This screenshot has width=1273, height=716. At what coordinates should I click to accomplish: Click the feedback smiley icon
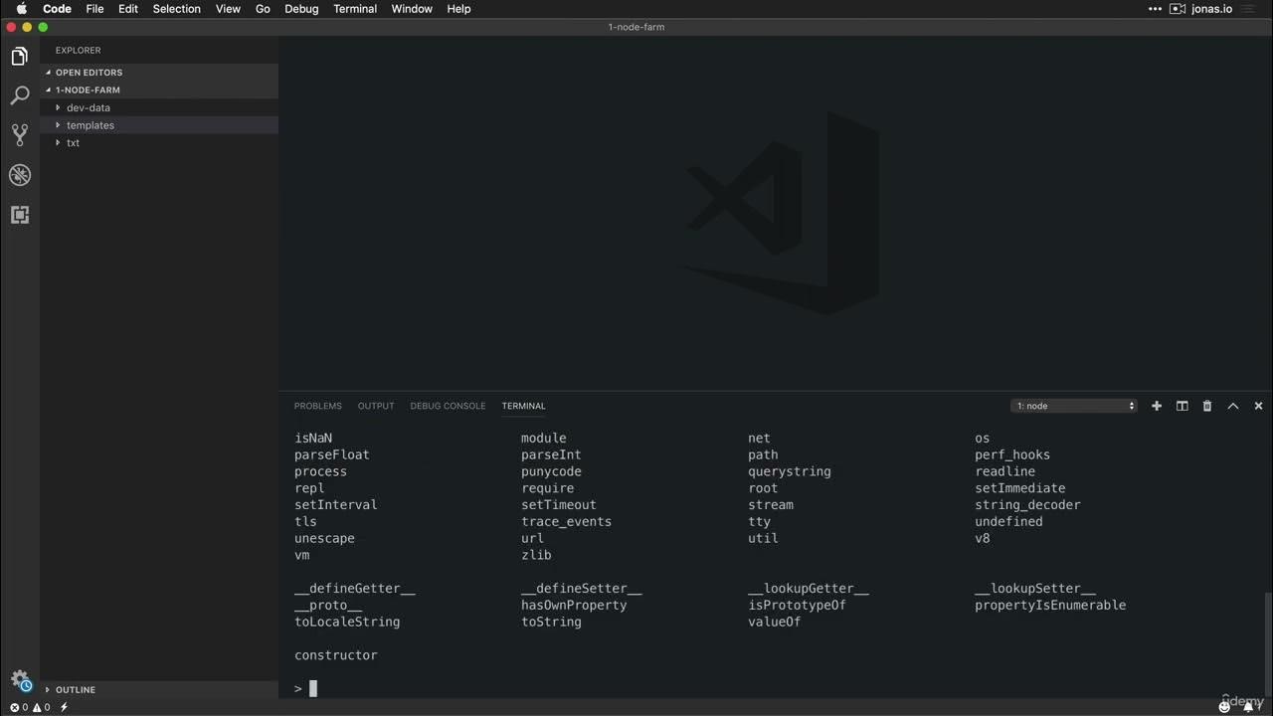[1225, 707]
